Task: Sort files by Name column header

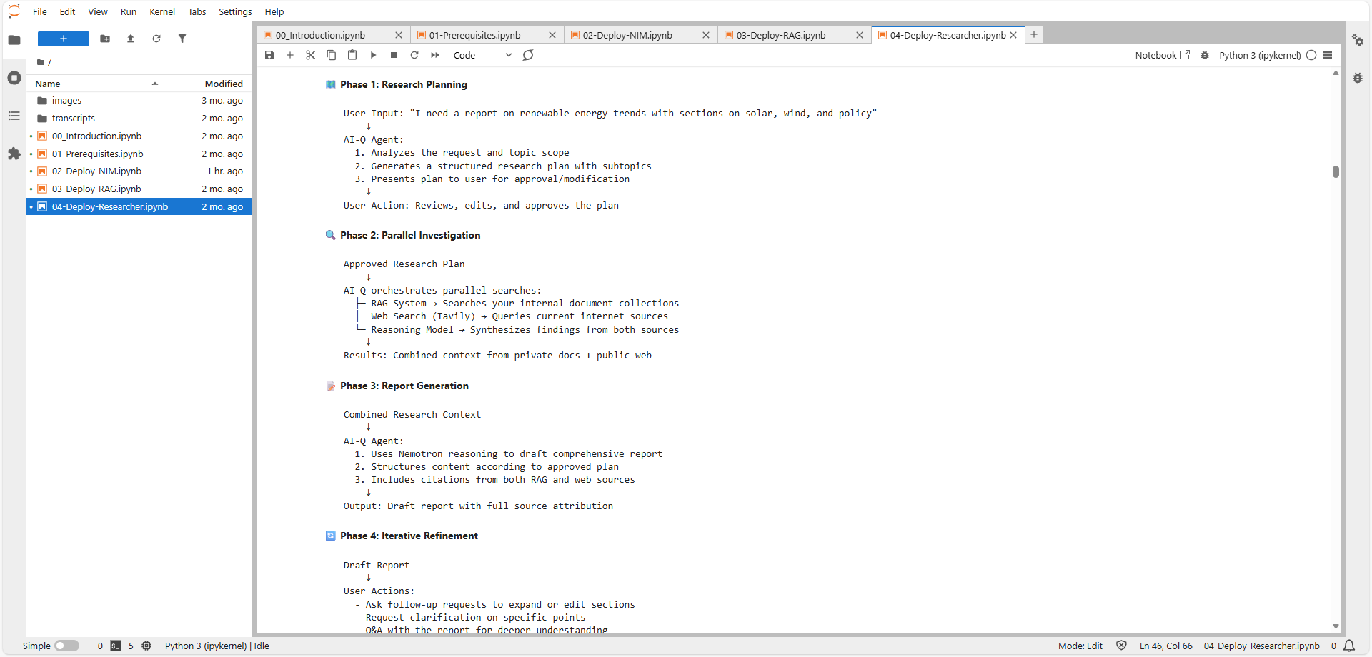Action: click(x=96, y=84)
